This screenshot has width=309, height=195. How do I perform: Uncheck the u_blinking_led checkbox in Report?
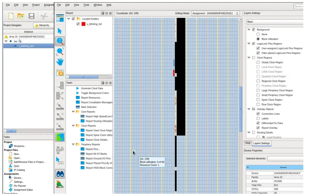[78, 24]
